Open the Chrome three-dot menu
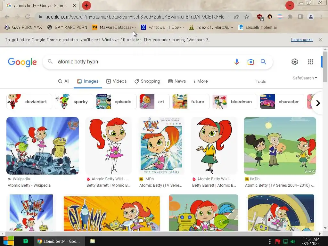 point(321,17)
